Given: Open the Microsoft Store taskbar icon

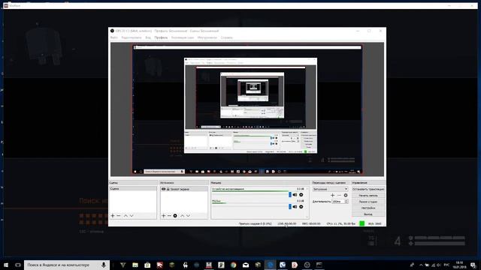Looking at the screenshot, I should tap(147, 265).
